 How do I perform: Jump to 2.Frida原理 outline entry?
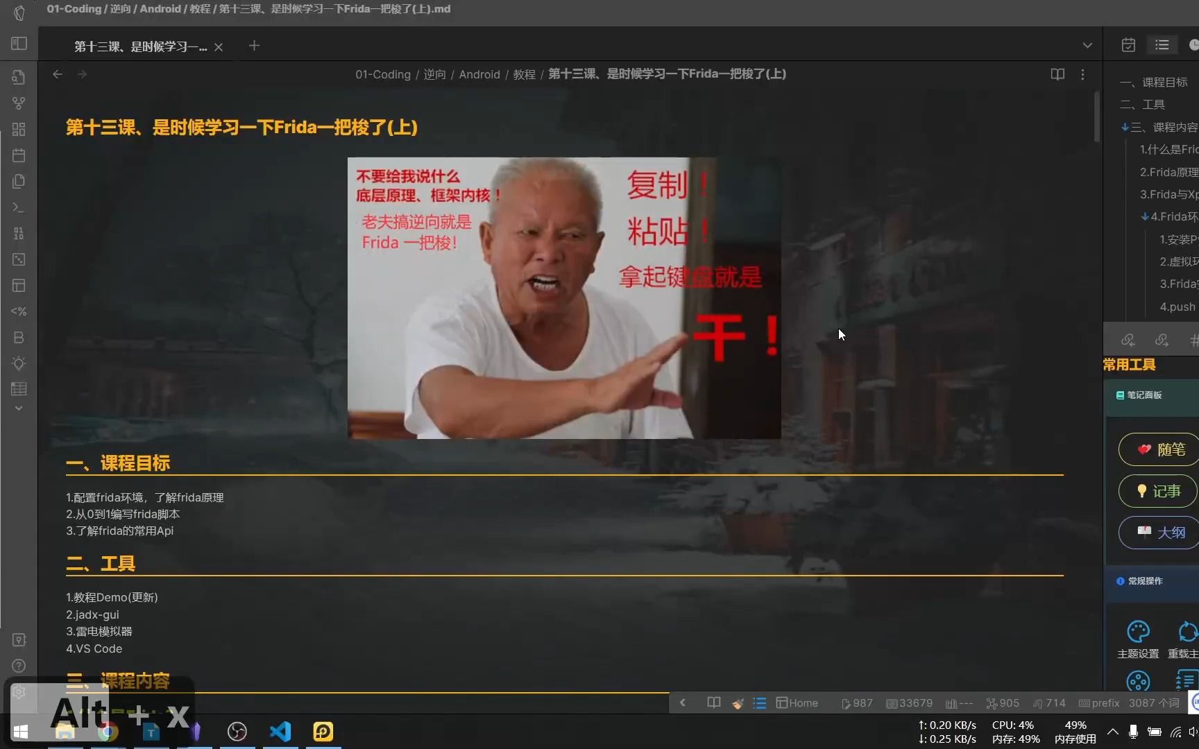pyautogui.click(x=1169, y=172)
